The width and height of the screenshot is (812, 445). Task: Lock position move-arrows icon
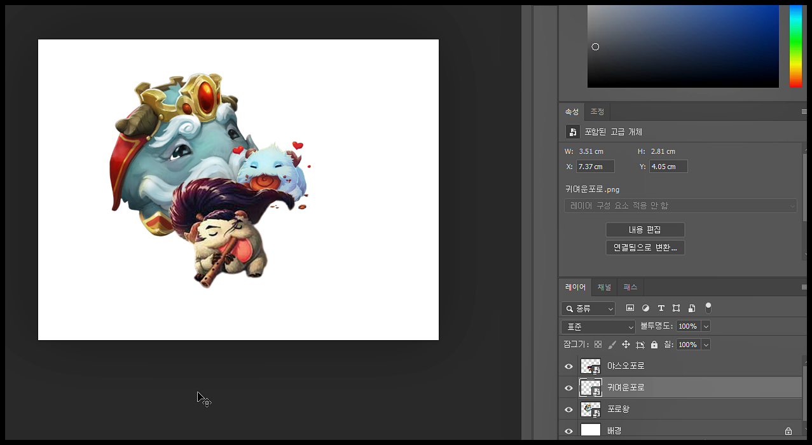626,345
